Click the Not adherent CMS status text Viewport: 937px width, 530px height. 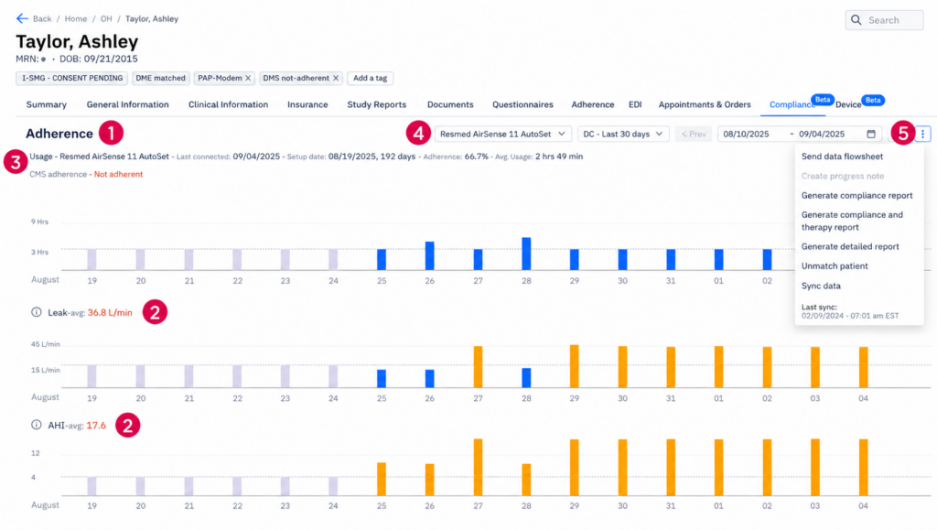(x=118, y=175)
